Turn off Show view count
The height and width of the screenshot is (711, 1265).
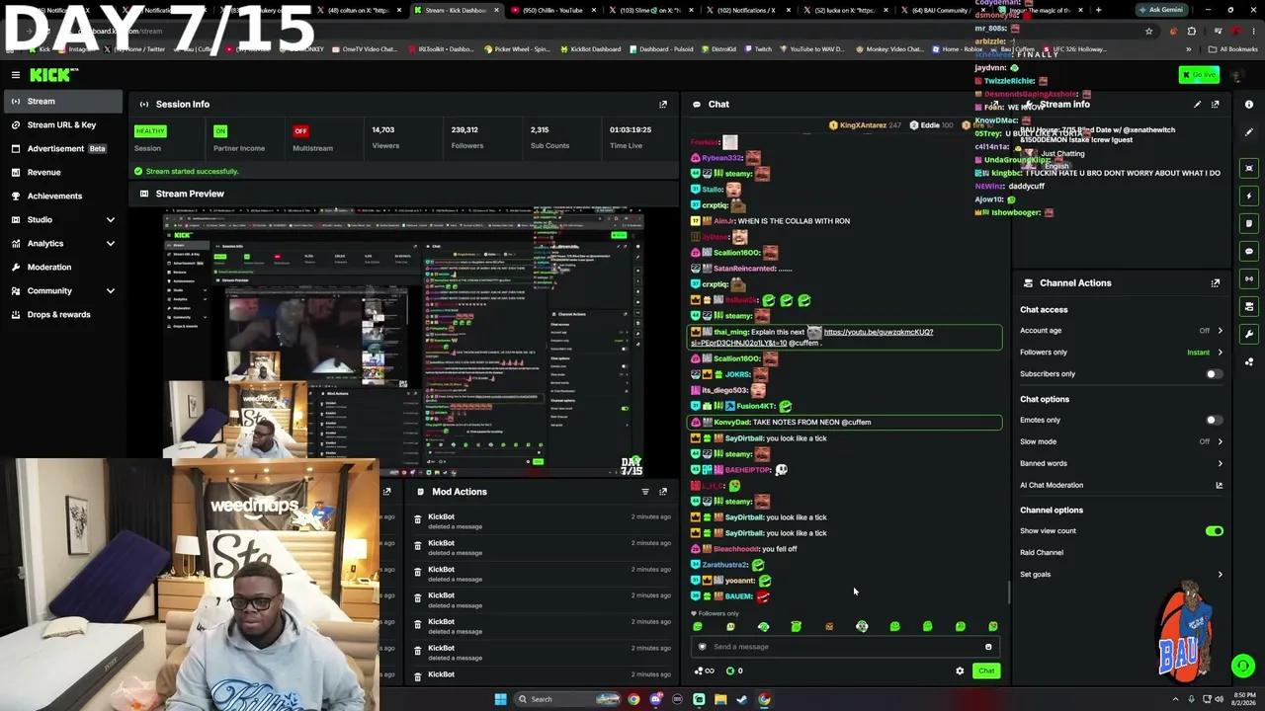pyautogui.click(x=1214, y=531)
